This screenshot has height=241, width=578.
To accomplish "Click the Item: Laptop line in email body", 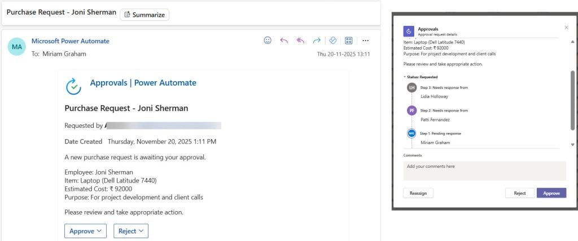I will click(111, 181).
